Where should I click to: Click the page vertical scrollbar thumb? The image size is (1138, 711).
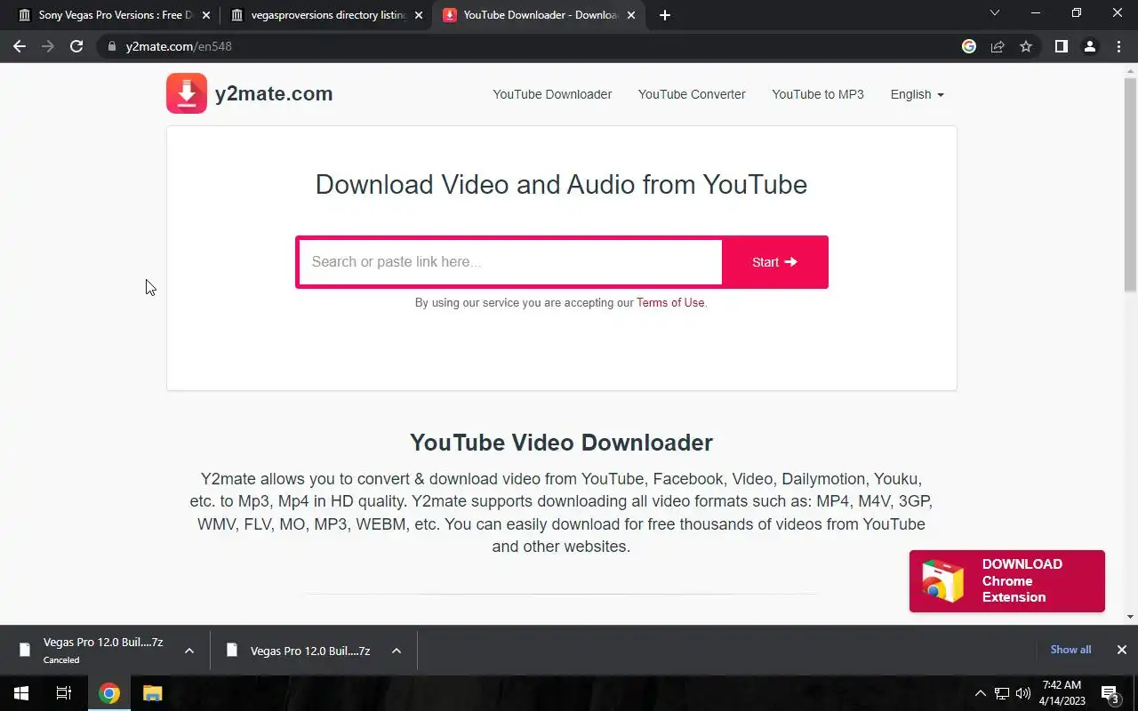coord(1130,185)
